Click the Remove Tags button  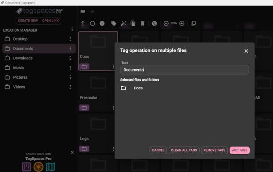(214, 150)
